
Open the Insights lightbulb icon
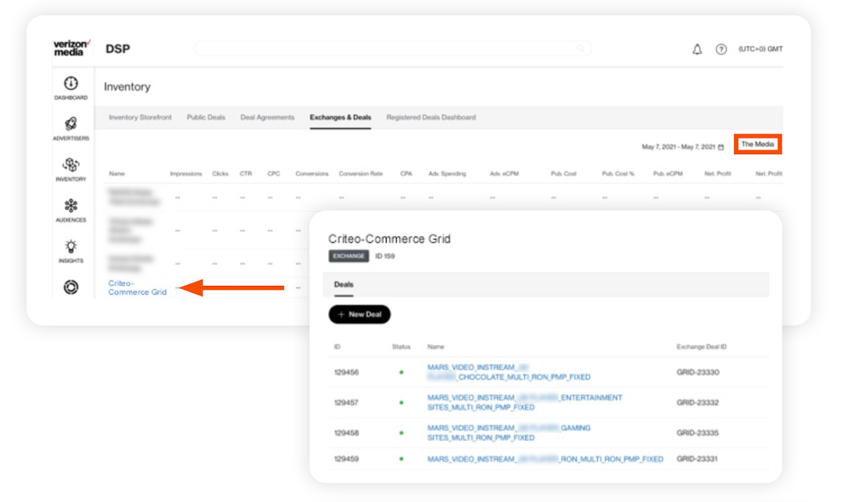point(71,247)
